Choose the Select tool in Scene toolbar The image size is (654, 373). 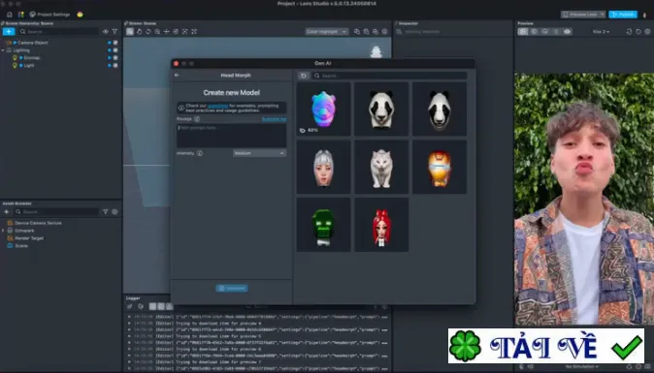(x=130, y=32)
